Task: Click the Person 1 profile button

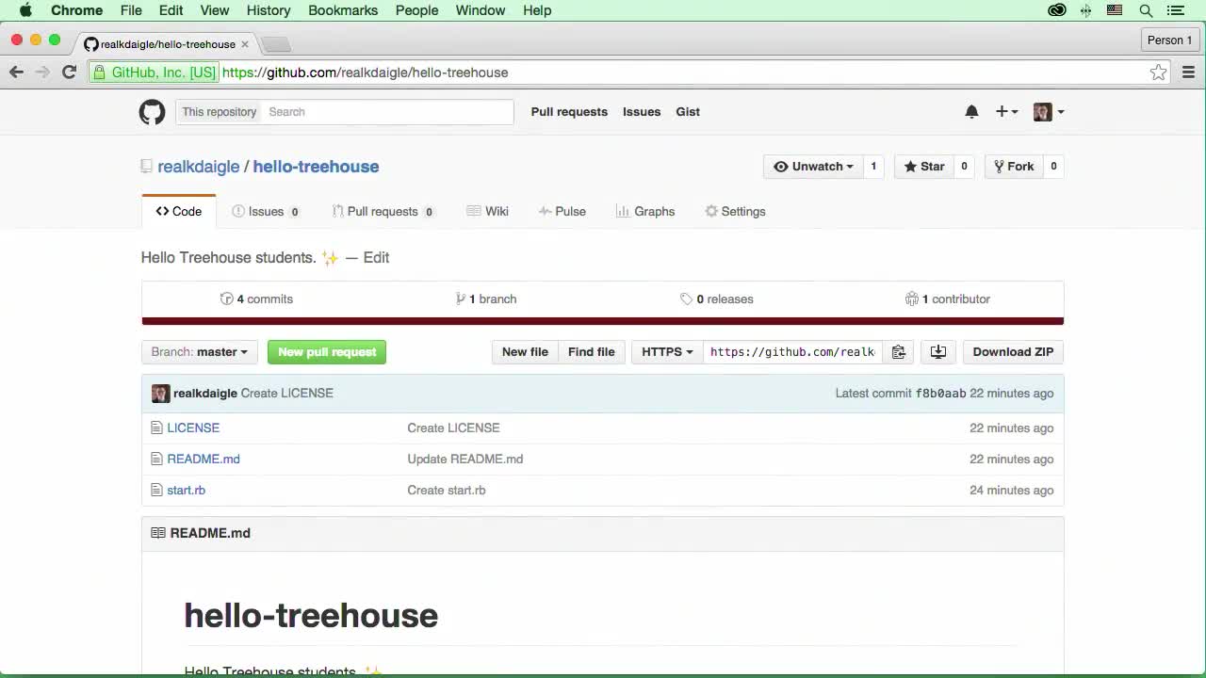Action: point(1169,40)
